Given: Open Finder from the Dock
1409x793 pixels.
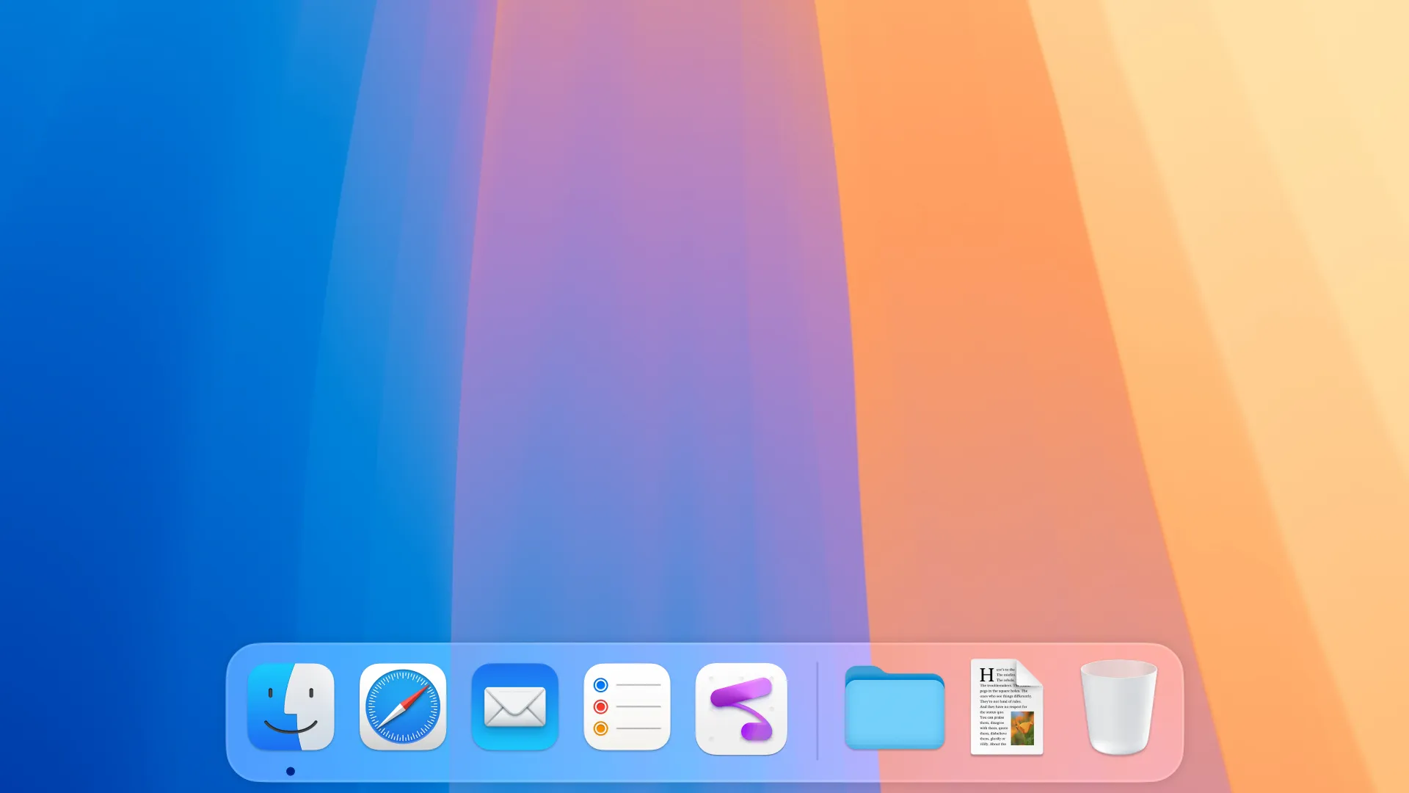Looking at the screenshot, I should (291, 707).
